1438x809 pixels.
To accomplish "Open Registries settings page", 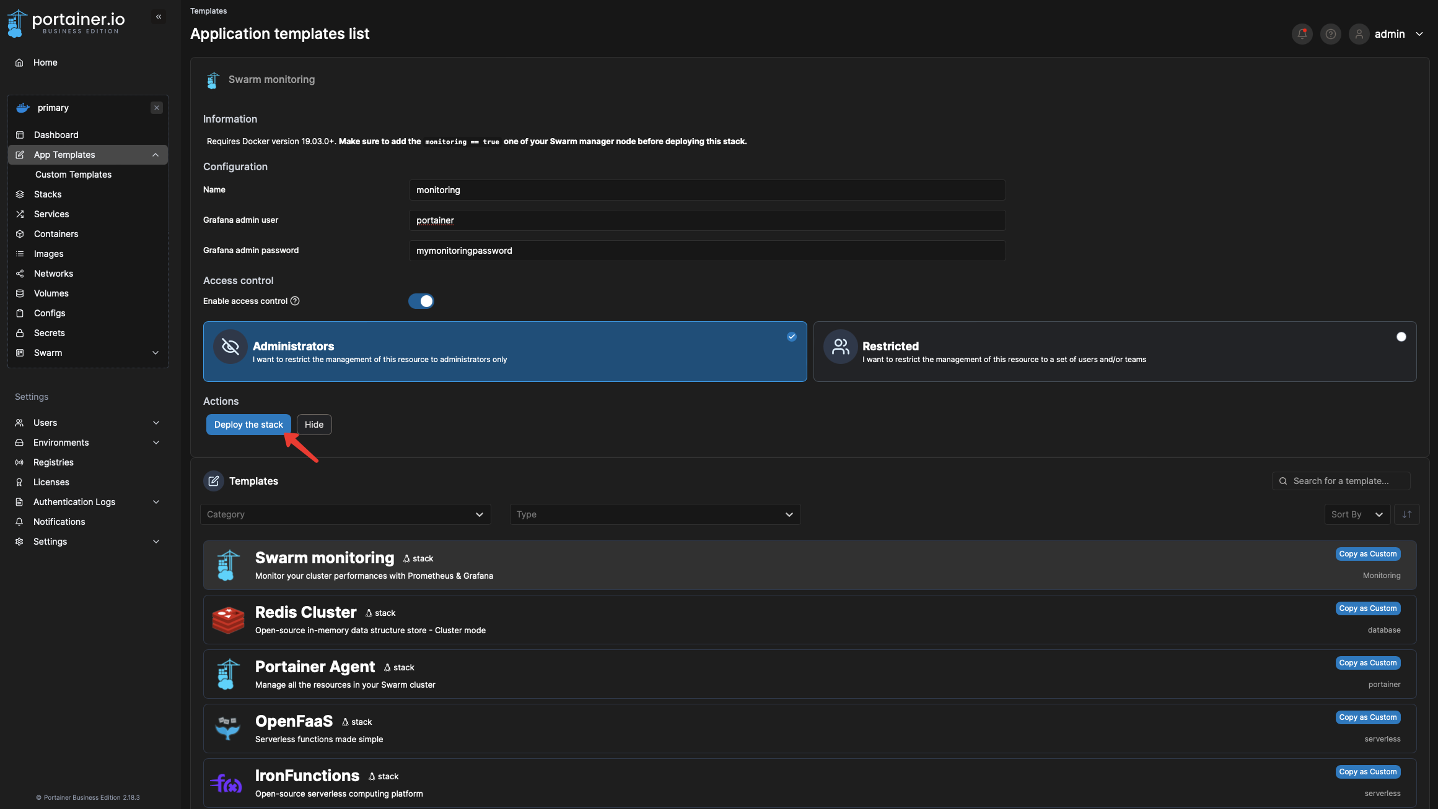I will [x=88, y=462].
